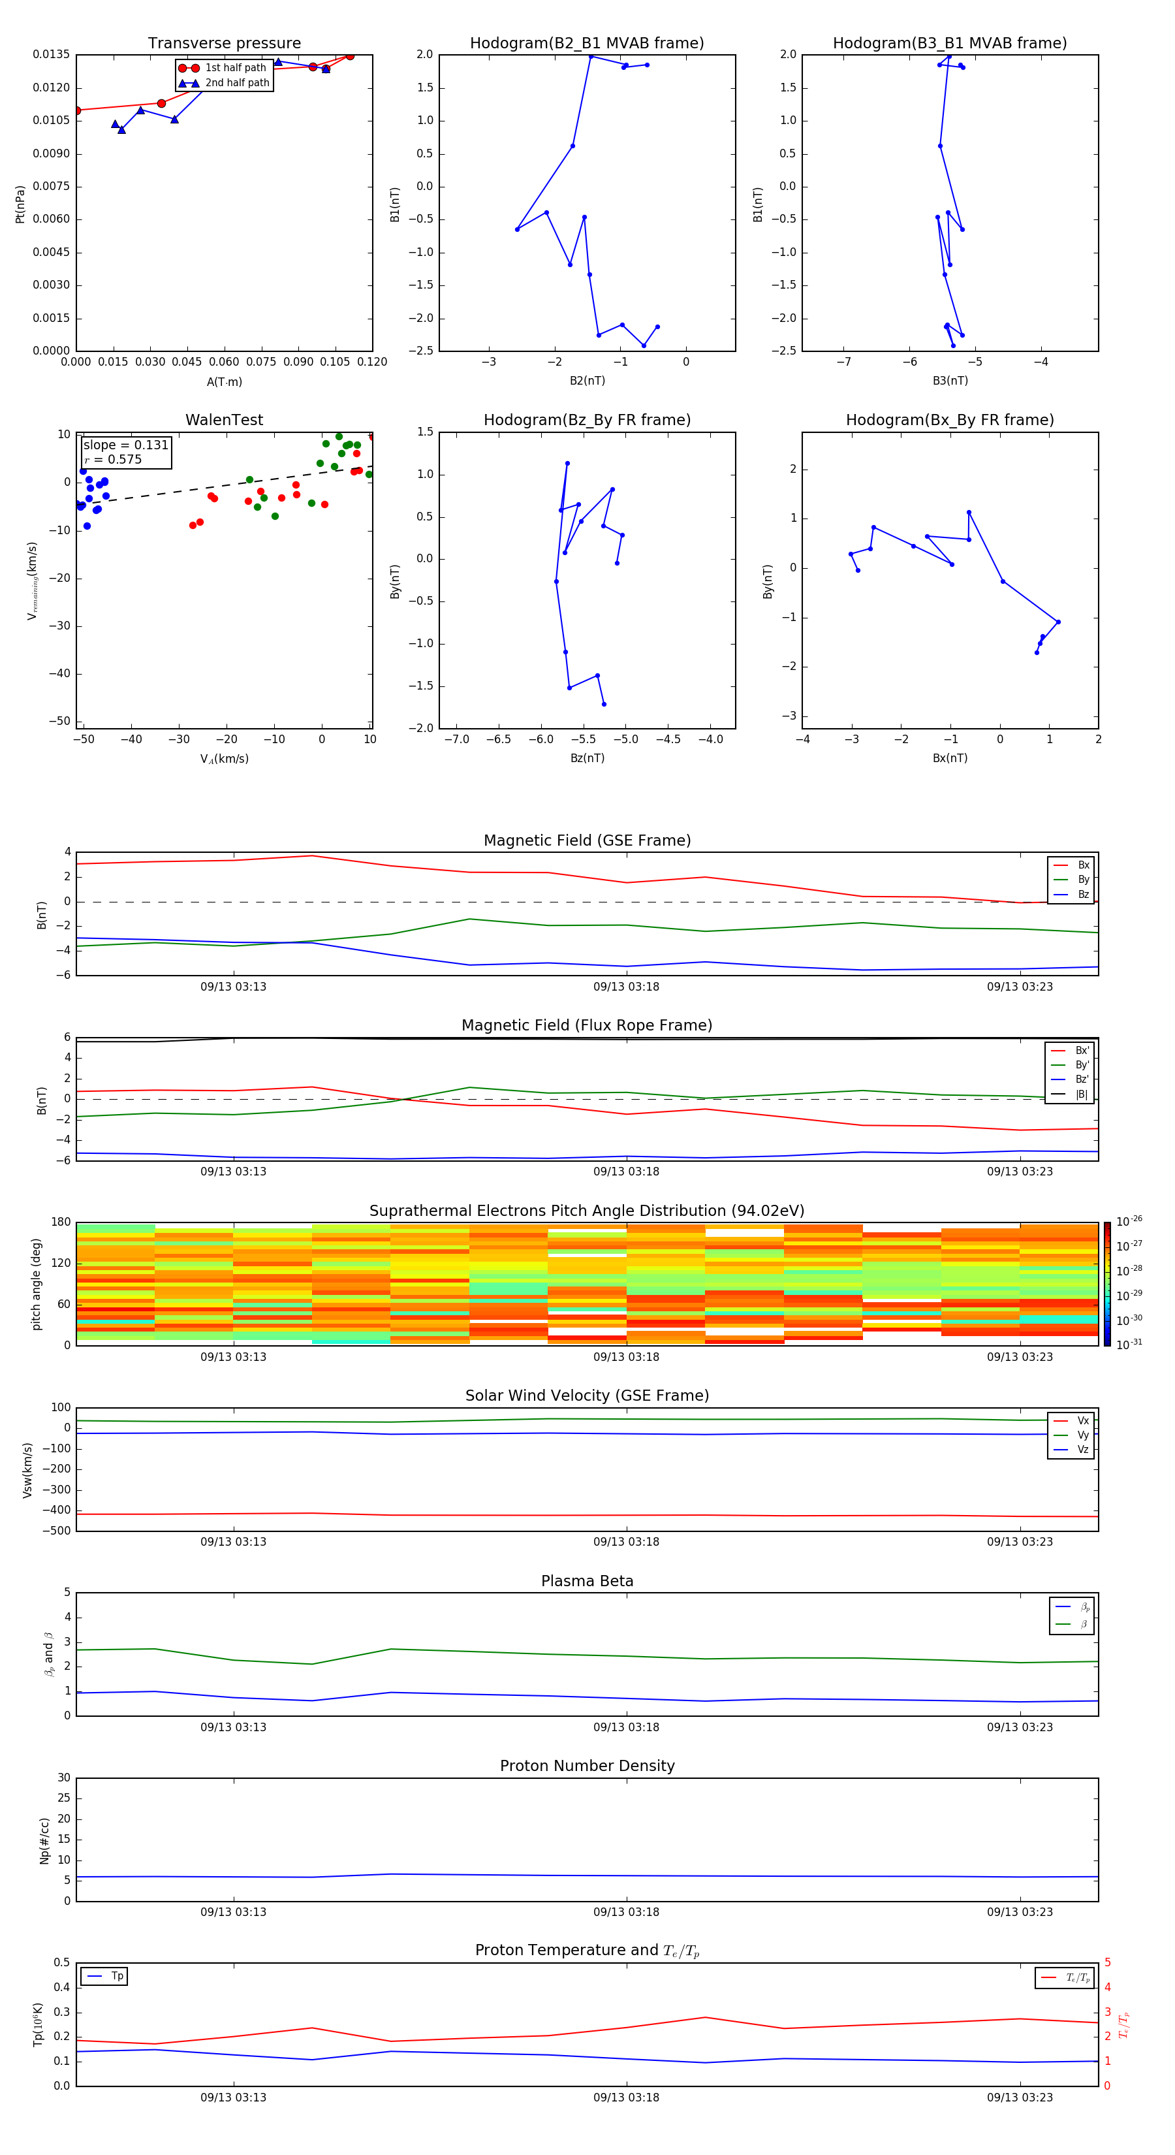Viewport: 1175px width, 2155px height.
Task: Select 'Vx' in solar wind legend
Action: pos(1071,1420)
